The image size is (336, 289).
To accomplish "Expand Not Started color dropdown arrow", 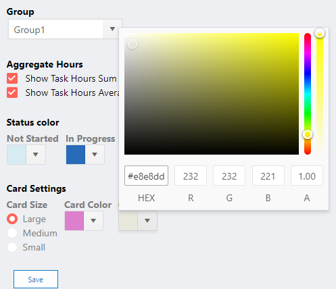I will (x=36, y=155).
